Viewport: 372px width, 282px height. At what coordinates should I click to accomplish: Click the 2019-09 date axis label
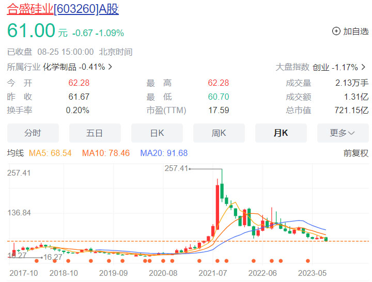click(x=113, y=273)
